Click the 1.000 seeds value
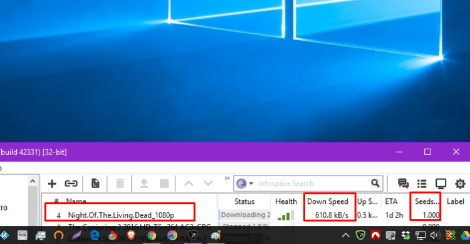This screenshot has width=470, height=244. tap(431, 215)
